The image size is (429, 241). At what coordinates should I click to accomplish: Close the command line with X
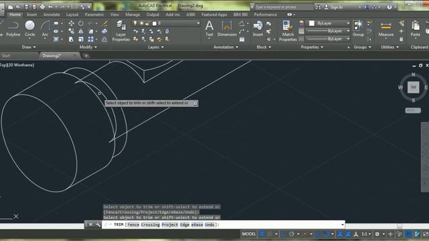coord(90,225)
